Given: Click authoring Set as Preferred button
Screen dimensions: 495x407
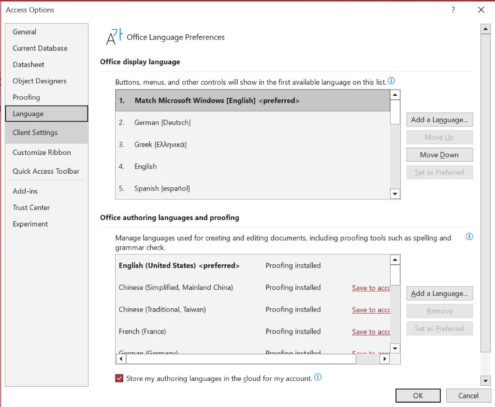Looking at the screenshot, I should point(439,329).
